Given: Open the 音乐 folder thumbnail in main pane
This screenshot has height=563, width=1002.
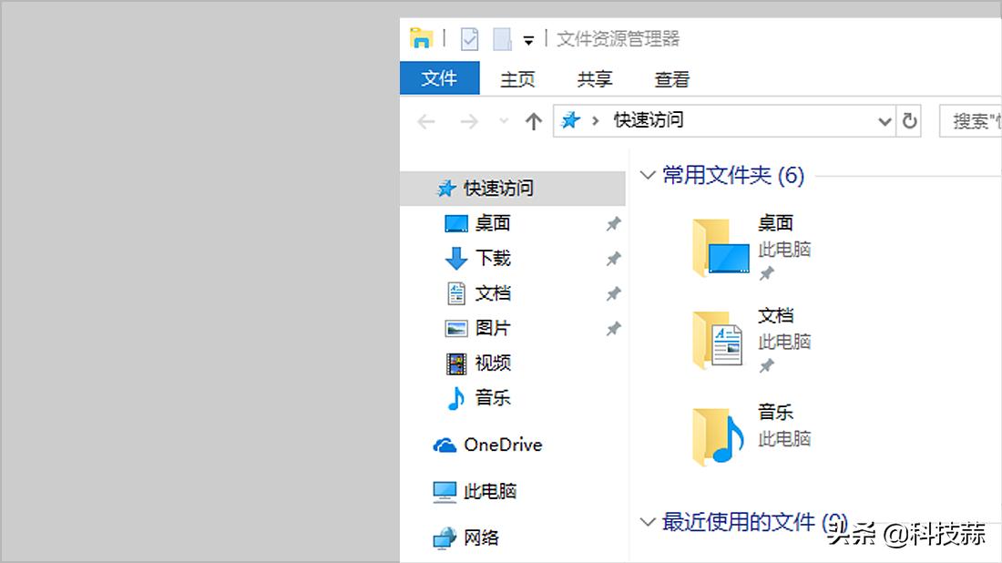Looking at the screenshot, I should tap(717, 435).
